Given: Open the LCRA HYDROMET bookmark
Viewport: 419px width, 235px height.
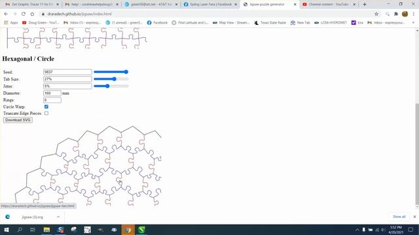Looking at the screenshot, I should tap(330, 23).
